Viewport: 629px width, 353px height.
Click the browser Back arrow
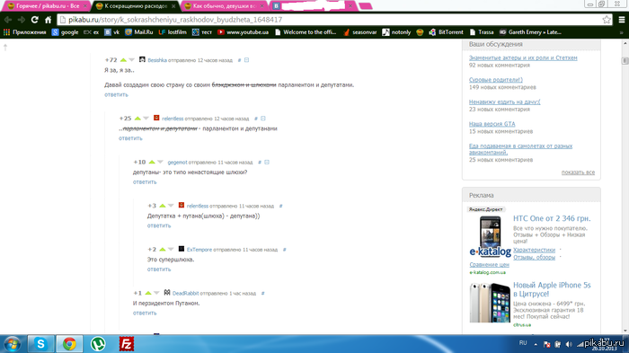[8, 19]
